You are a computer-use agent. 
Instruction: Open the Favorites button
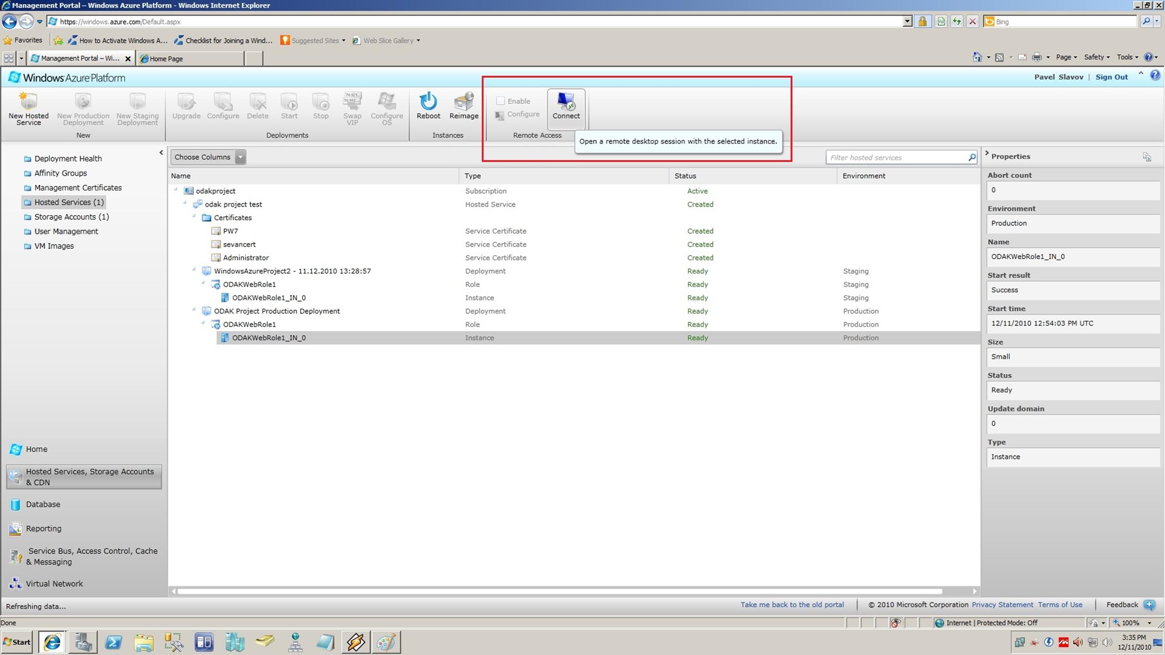pos(23,40)
